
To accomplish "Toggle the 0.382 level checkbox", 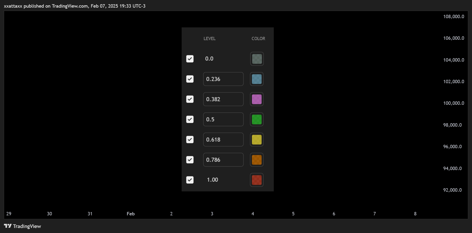I will (x=190, y=99).
